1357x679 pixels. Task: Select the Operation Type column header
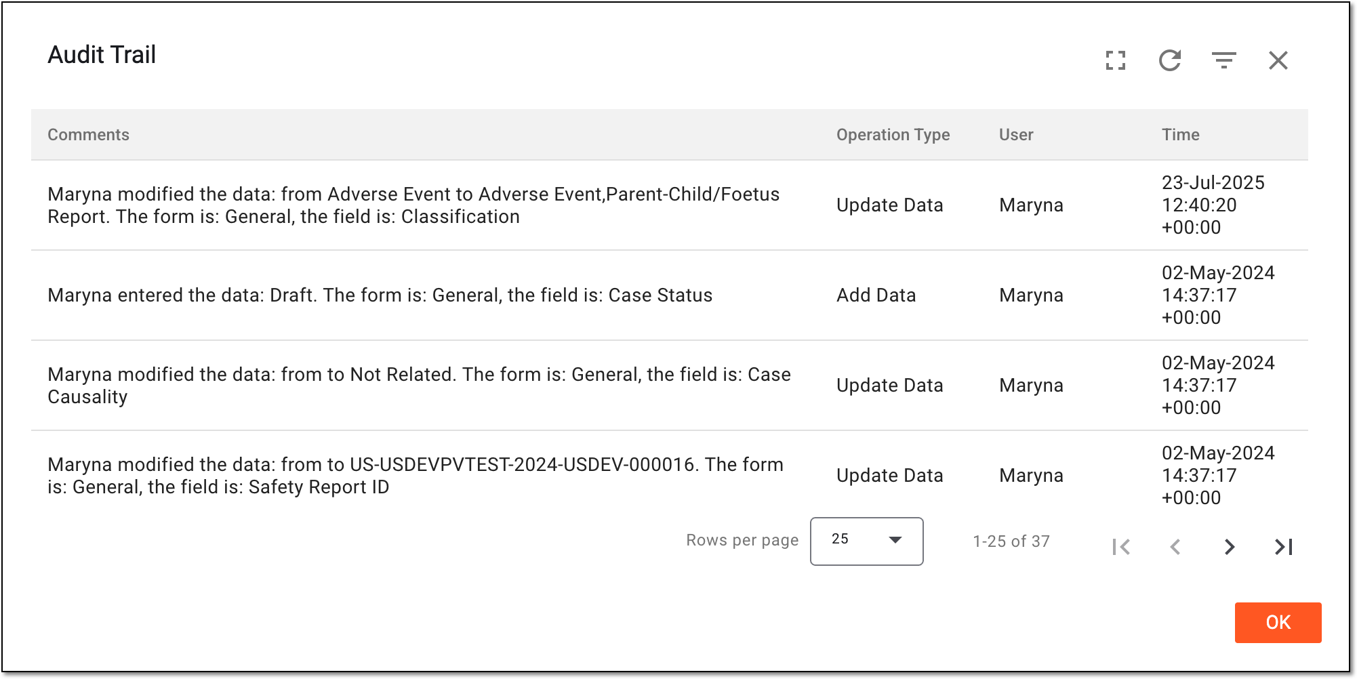pos(893,135)
